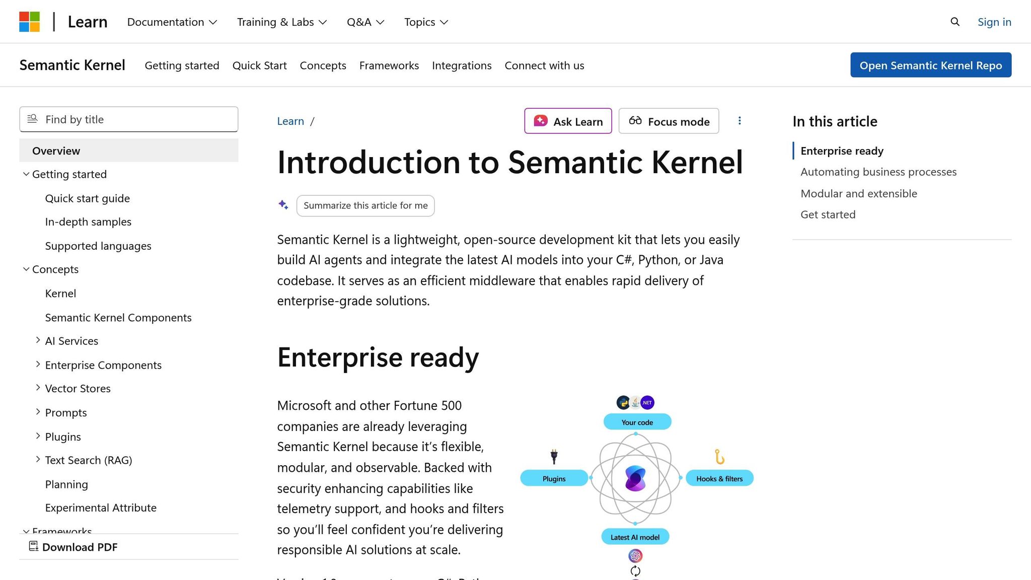1031x580 pixels.
Task: Click the search icon inside Find by title
Action: tap(32, 119)
